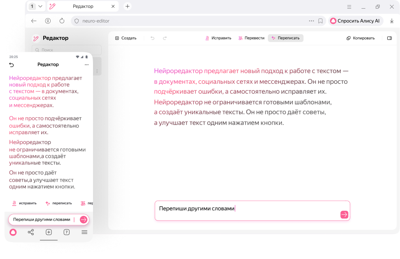Click the redo arrow icon in the editor toolbar
This screenshot has height=259, width=400.
click(x=164, y=38)
